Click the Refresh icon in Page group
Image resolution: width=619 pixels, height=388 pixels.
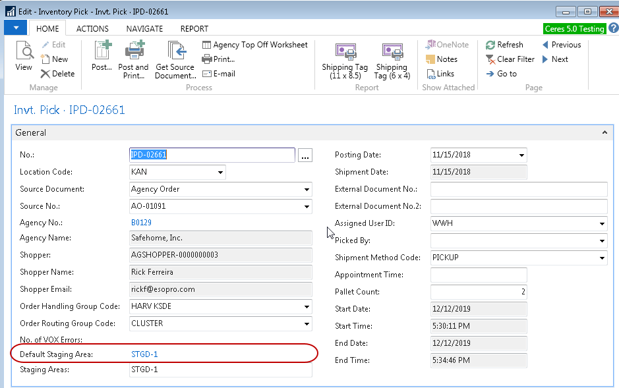point(504,45)
